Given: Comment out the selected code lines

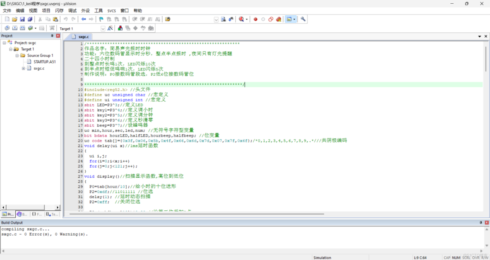Looking at the screenshot, I should coord(150,19).
